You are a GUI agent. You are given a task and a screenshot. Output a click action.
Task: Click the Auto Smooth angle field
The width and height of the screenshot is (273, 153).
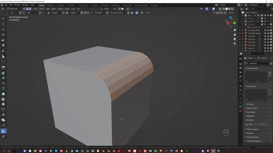point(263,125)
